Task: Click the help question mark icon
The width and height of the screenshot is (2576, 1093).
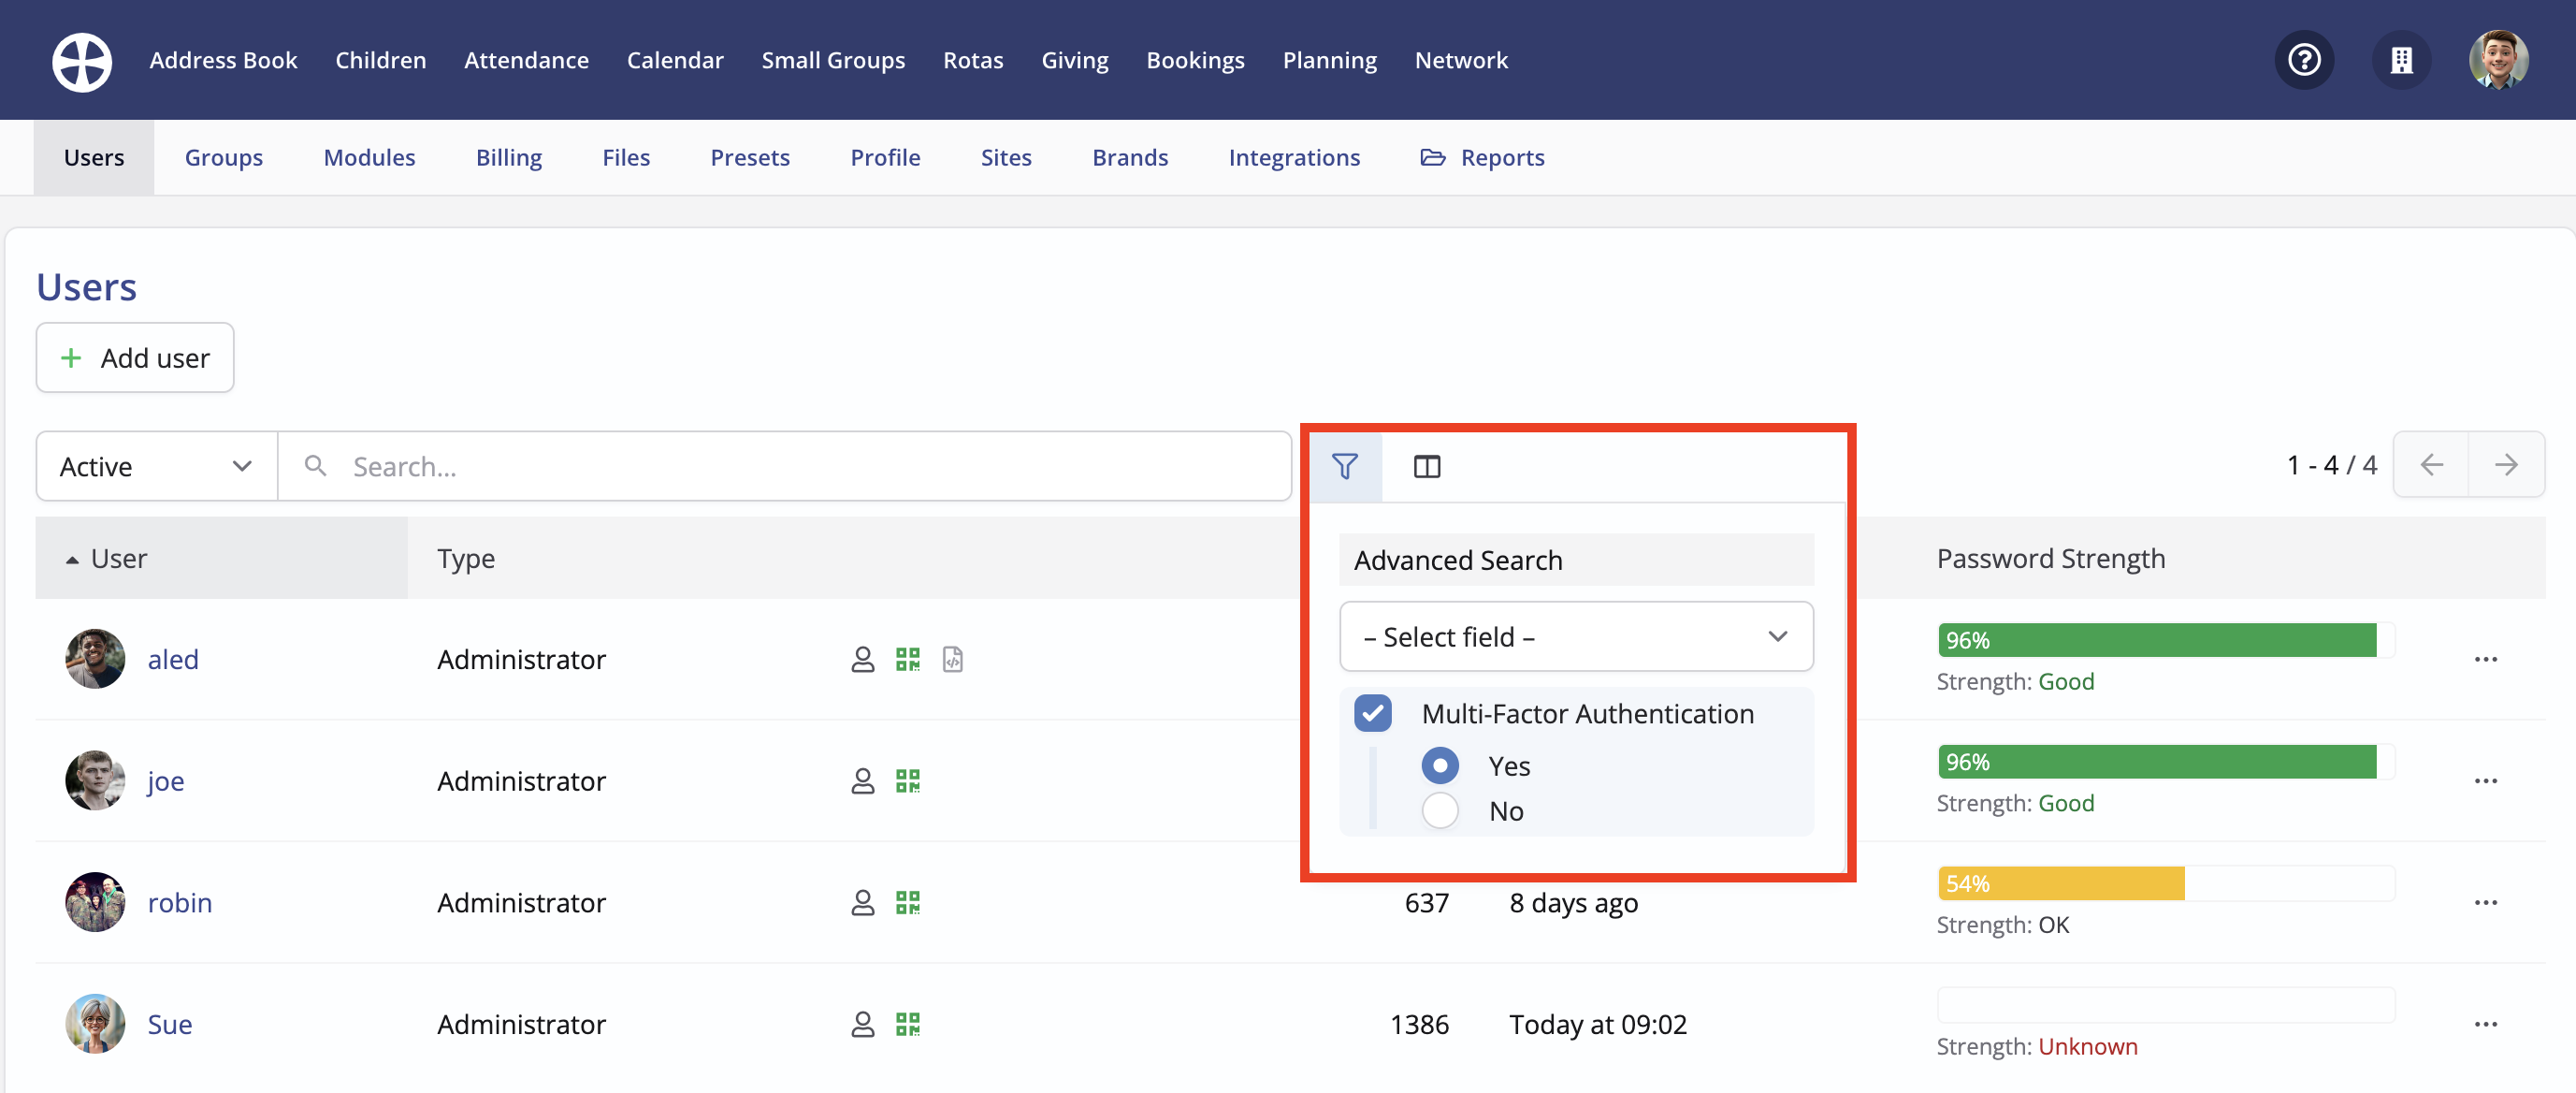Action: coord(2304,60)
